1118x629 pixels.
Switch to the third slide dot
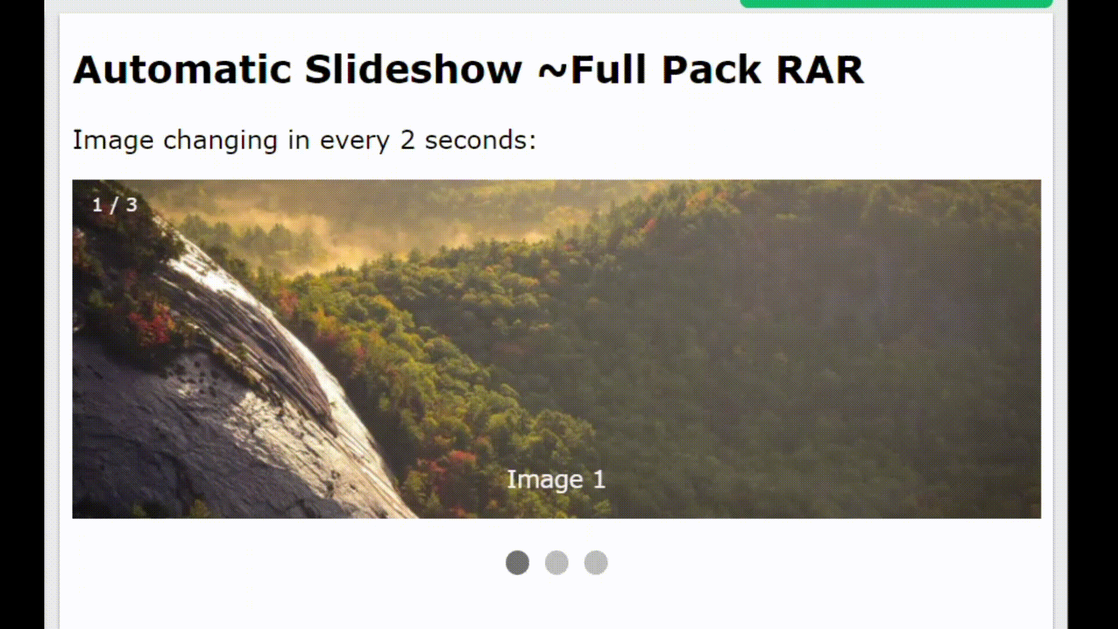pos(596,563)
